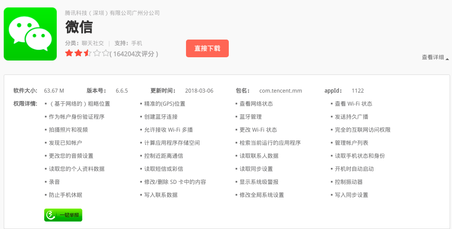
Task: Click permission 录音
Action: (x=54, y=182)
